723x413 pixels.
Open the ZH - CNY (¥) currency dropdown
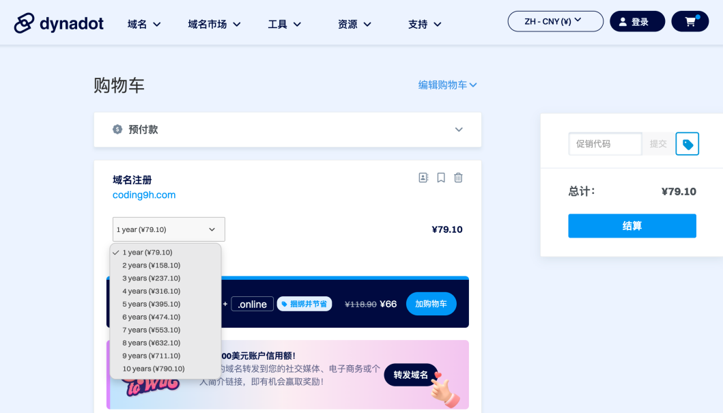pyautogui.click(x=555, y=21)
